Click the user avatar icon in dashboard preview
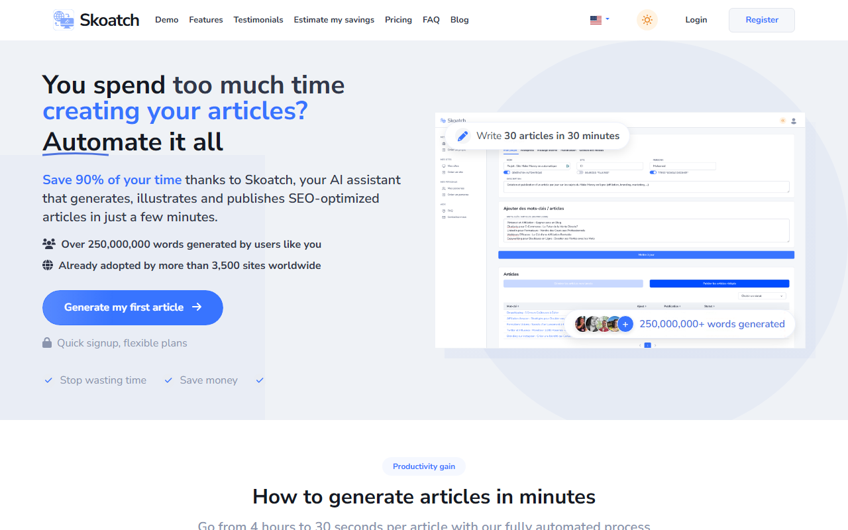The image size is (848, 530). click(x=794, y=121)
